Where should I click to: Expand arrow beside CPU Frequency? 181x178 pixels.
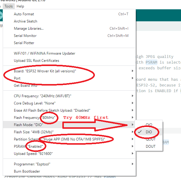click(x=133, y=96)
